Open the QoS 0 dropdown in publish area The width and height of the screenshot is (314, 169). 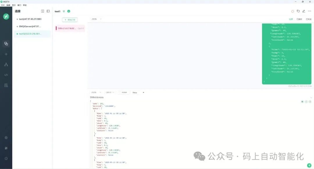pos(110,92)
